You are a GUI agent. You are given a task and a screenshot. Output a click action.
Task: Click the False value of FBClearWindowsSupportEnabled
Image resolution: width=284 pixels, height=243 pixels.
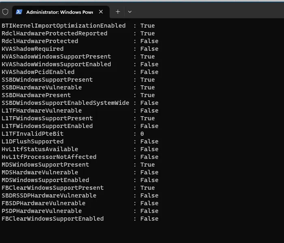[x=149, y=219]
